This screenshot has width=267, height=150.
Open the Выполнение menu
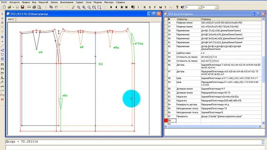point(67,2)
